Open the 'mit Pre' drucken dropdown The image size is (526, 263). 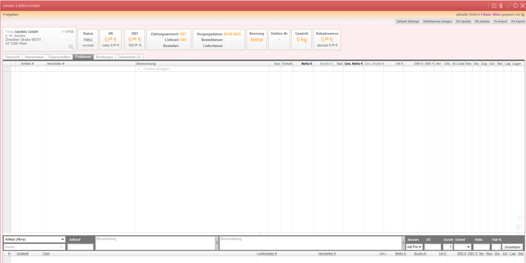click(x=414, y=247)
